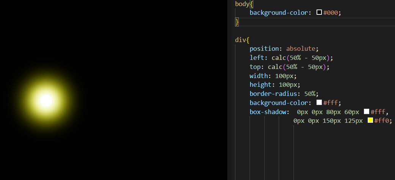395x180 pixels.
Task: Open the white swatch in box-shadow line
Action: [x=367, y=112]
